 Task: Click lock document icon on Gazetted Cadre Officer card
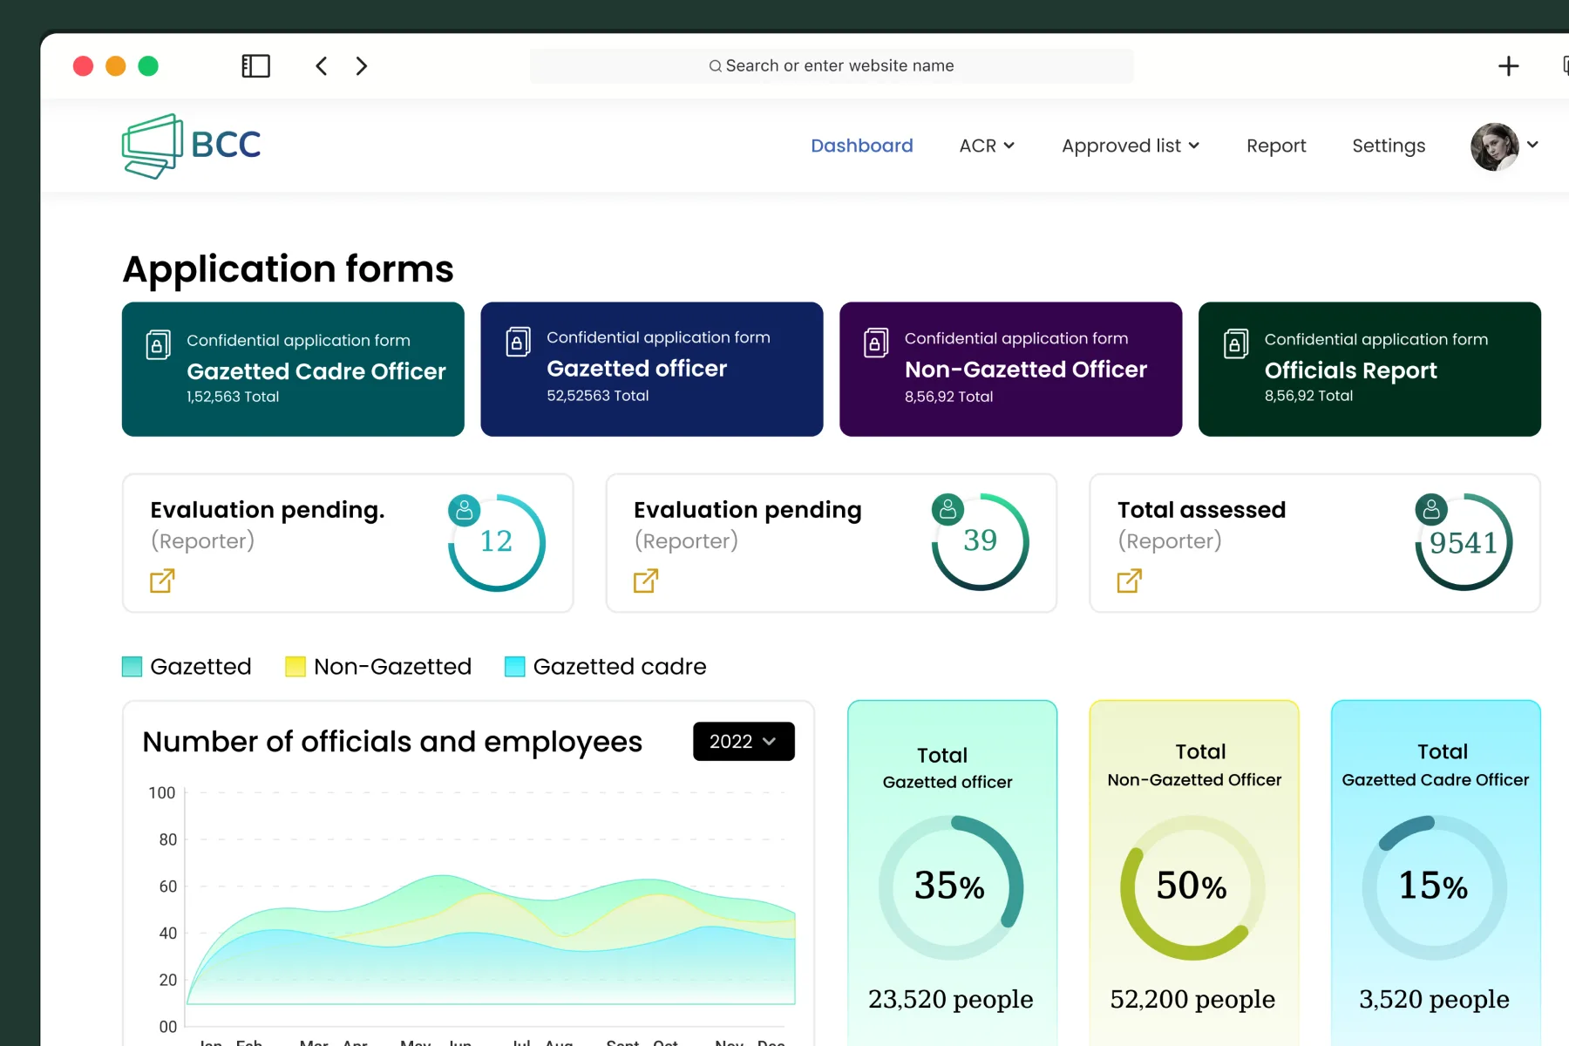tap(158, 345)
